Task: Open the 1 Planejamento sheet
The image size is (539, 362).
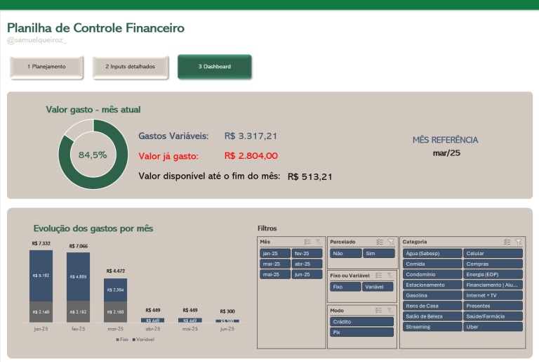Action: tap(46, 67)
